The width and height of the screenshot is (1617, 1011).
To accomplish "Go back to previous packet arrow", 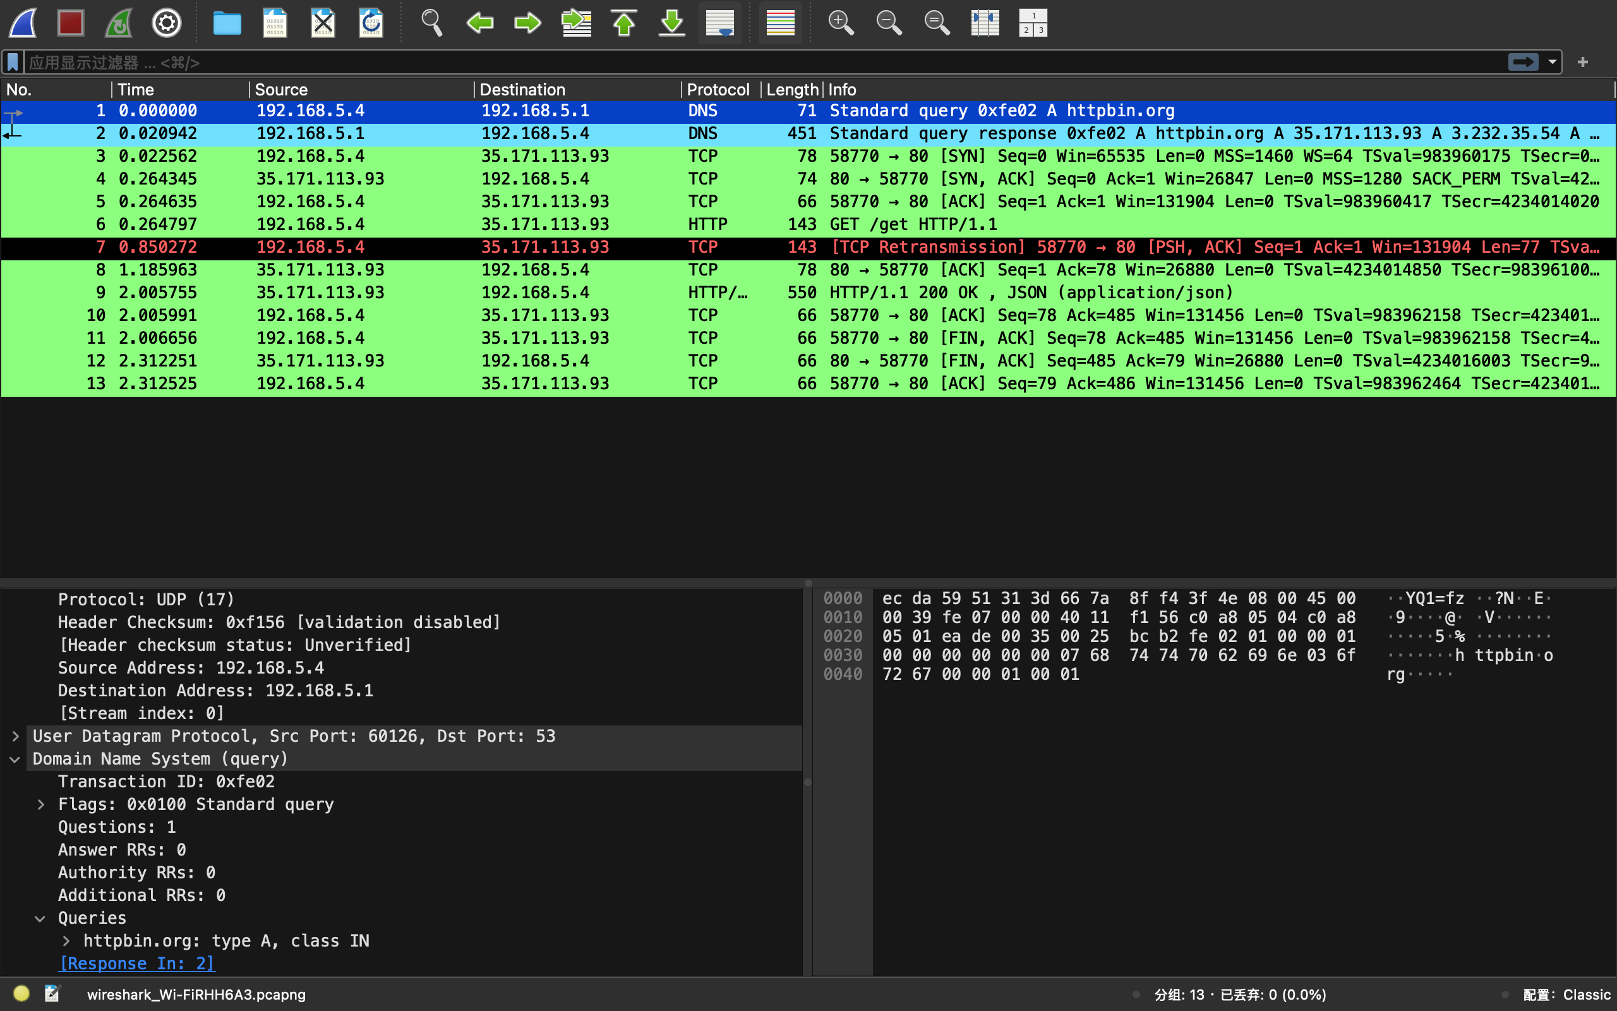I will click(480, 23).
